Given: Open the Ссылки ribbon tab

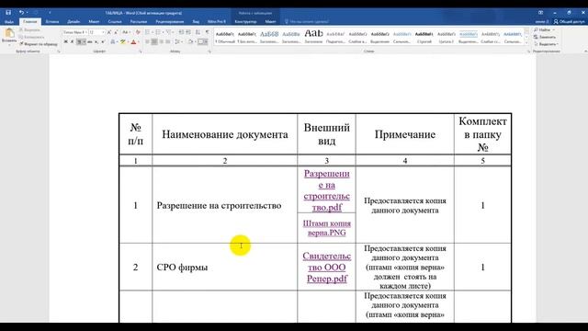Looking at the screenshot, I should pos(115,22).
